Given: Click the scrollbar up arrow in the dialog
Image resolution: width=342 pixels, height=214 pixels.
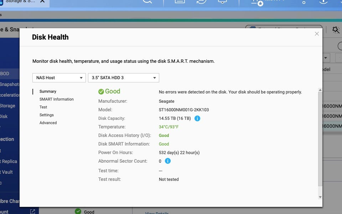Looking at the screenshot, I should (x=320, y=91).
